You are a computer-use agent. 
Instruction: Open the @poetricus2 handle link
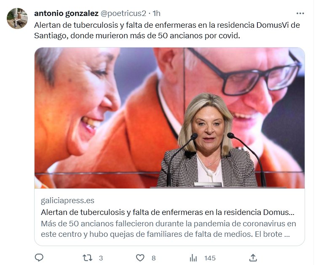[x=123, y=13]
